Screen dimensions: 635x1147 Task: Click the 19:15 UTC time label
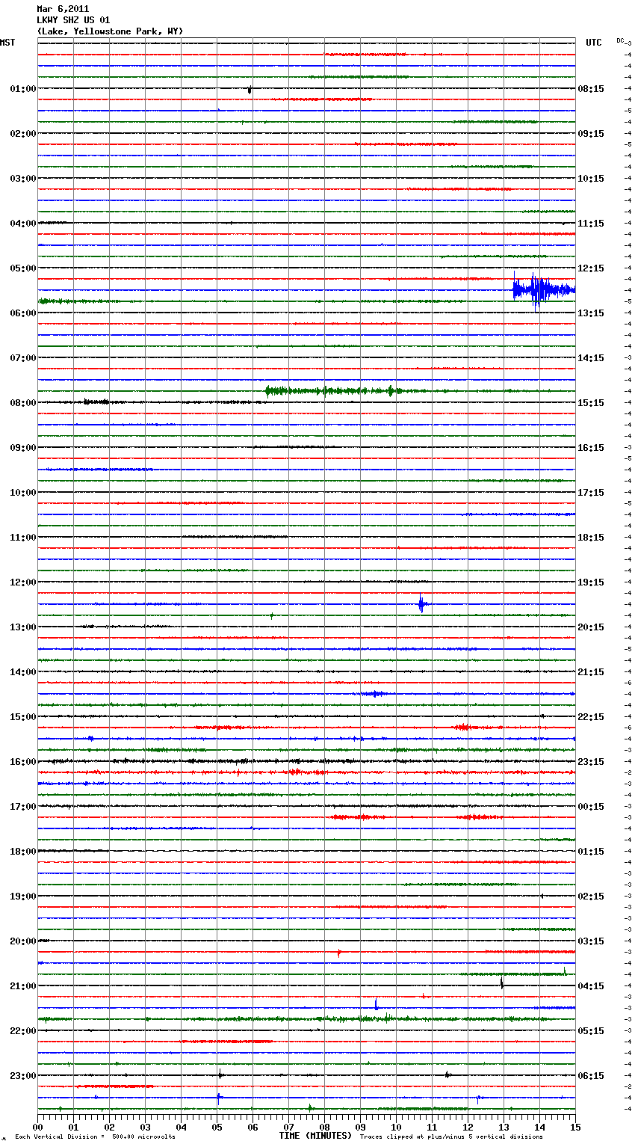coord(591,582)
